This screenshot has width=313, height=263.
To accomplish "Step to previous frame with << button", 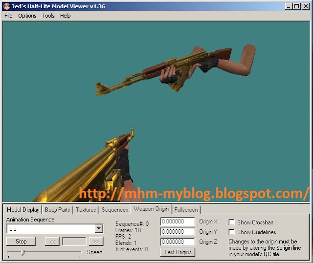I will 52,241.
